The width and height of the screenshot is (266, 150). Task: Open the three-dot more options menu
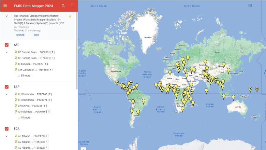(x=72, y=6)
